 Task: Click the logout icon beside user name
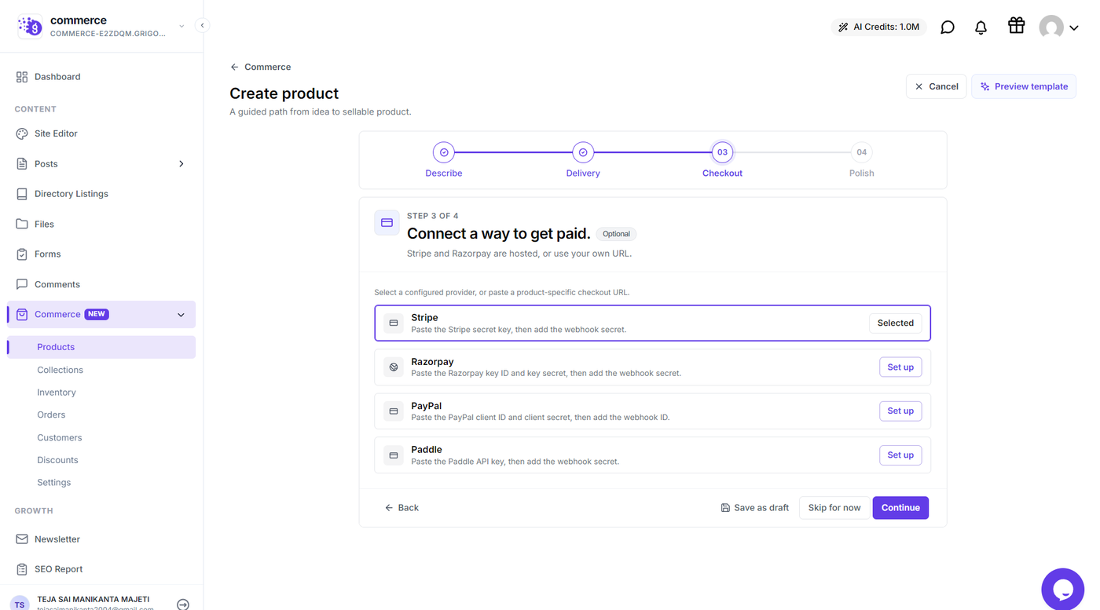point(183,605)
